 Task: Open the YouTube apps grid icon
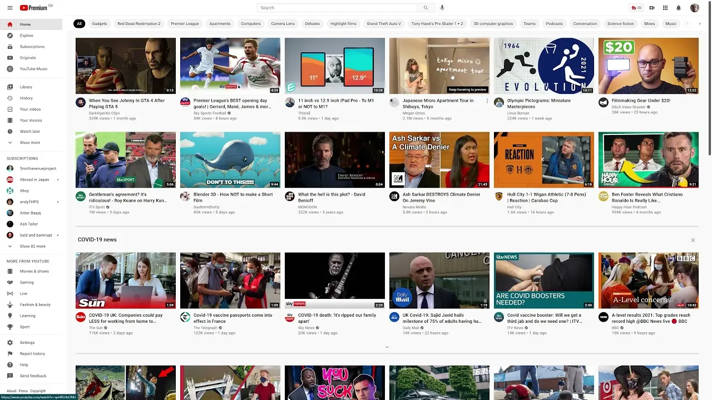665,8
